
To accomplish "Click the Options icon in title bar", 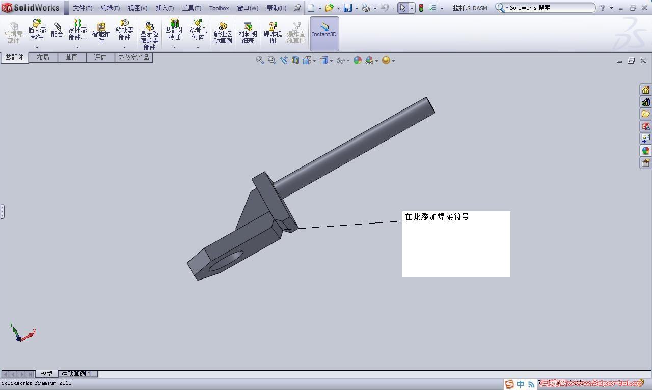I will pyautogui.click(x=433, y=8).
